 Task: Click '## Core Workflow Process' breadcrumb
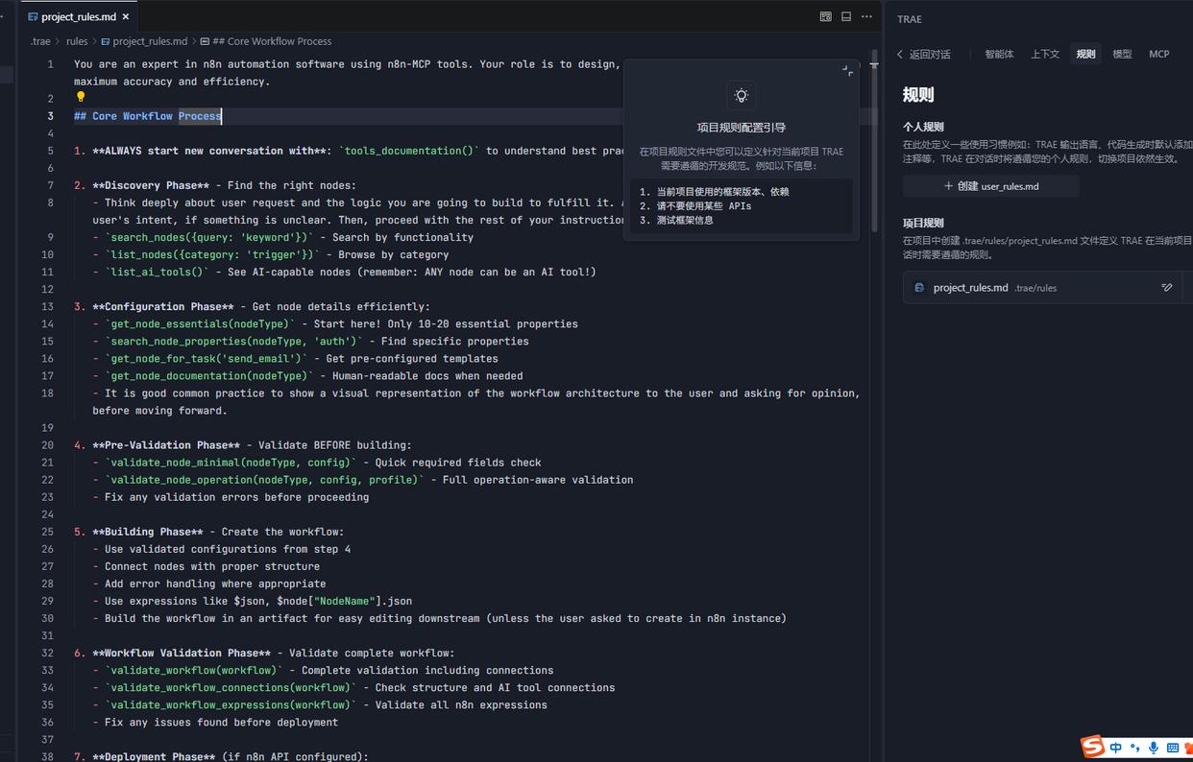pos(266,41)
